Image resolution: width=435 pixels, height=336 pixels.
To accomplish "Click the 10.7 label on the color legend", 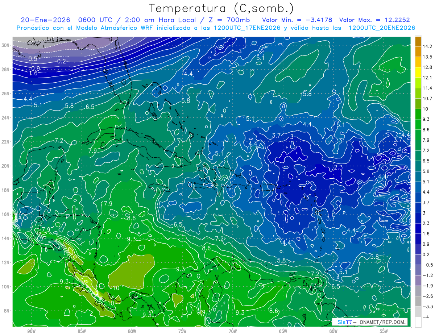I will coord(427,98).
